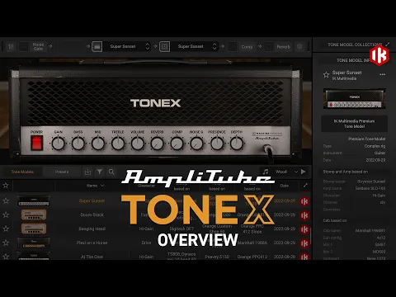The image size is (396, 297).
Task: Click the search magnifier icon
Action: point(111,172)
